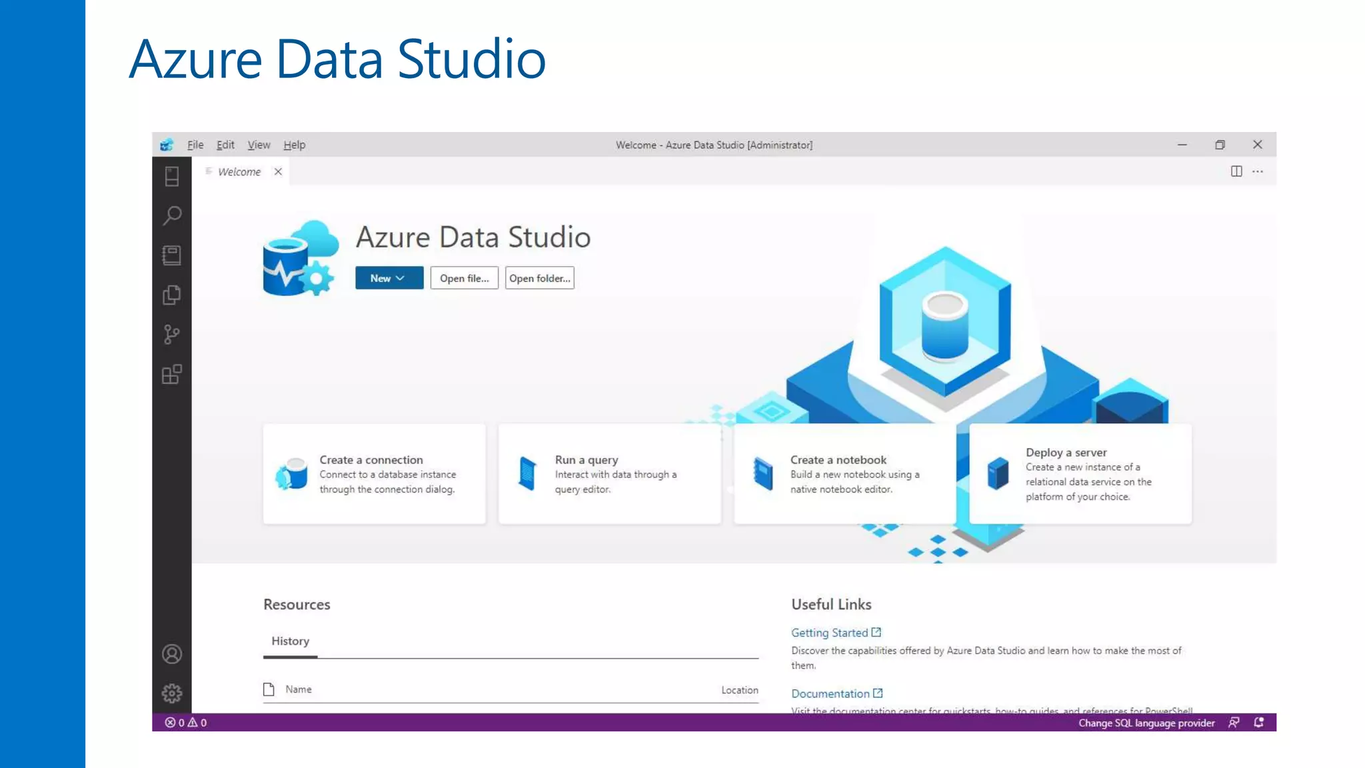Click the large Azure Data Studio logo
The width and height of the screenshot is (1365, 768).
click(301, 258)
